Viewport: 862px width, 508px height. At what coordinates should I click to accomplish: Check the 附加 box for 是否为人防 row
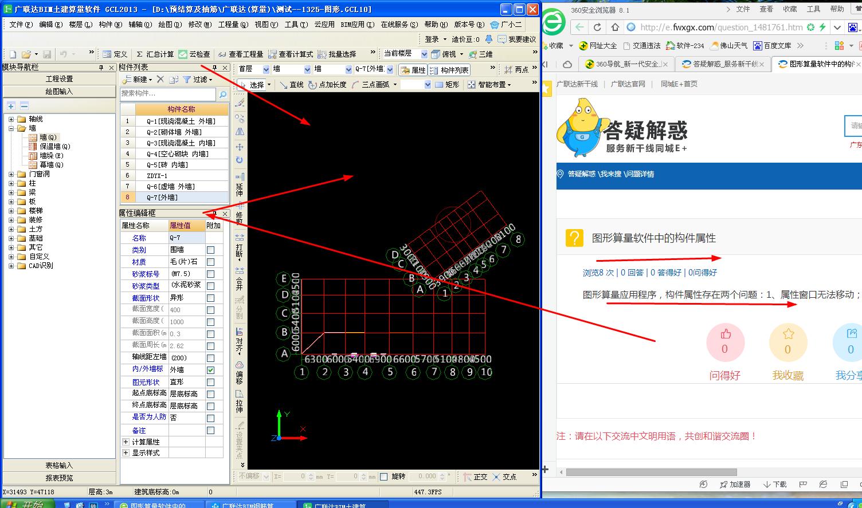coord(210,418)
